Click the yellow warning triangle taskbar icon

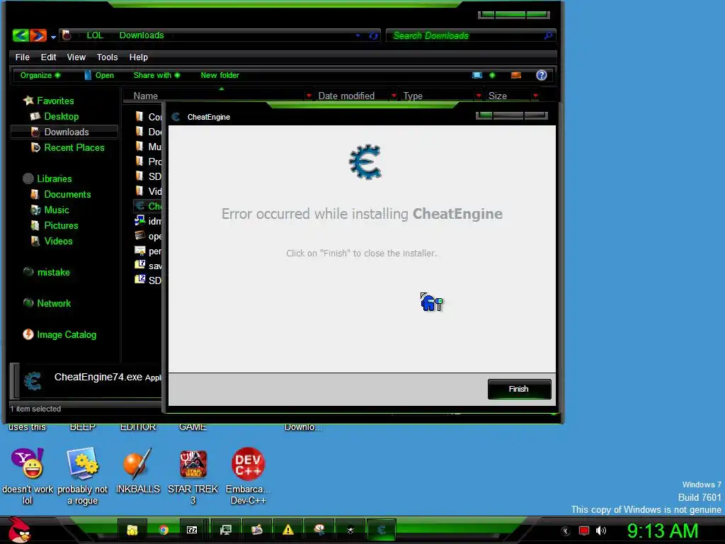point(288,530)
